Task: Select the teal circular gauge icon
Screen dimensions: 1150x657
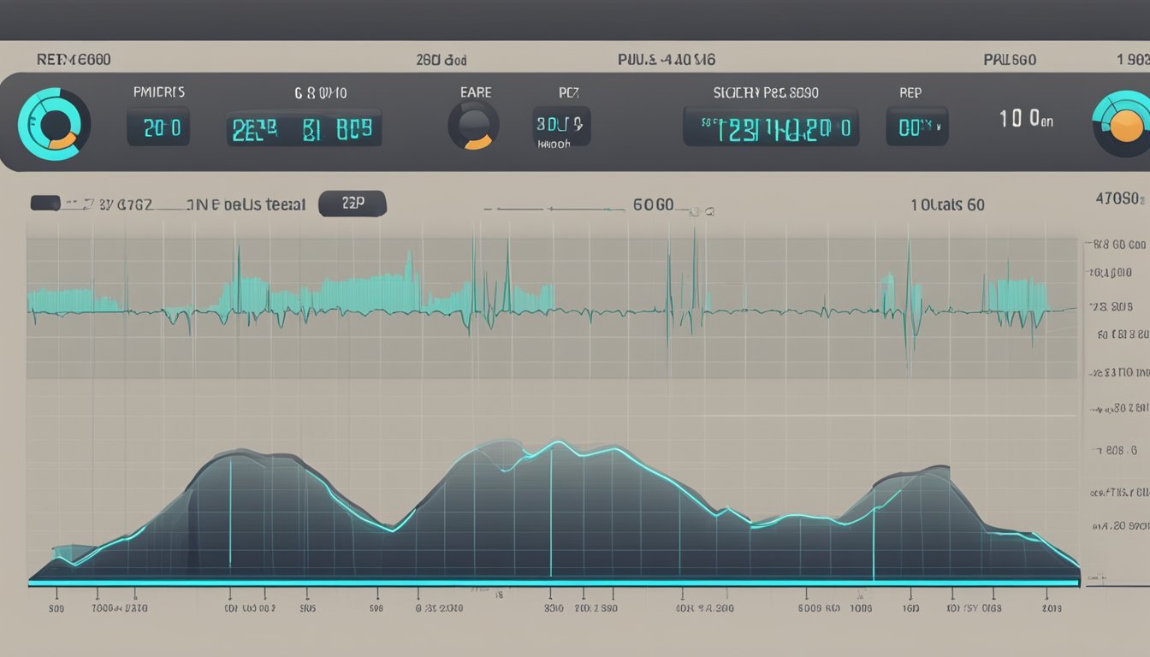Action: click(x=56, y=123)
